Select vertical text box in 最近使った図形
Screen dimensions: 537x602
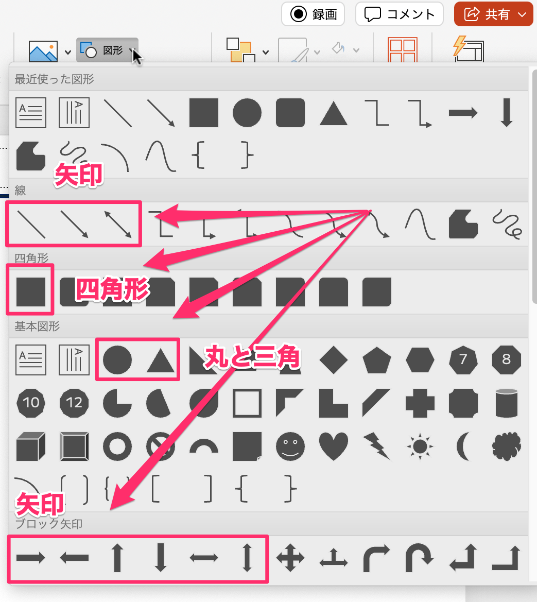[74, 113]
